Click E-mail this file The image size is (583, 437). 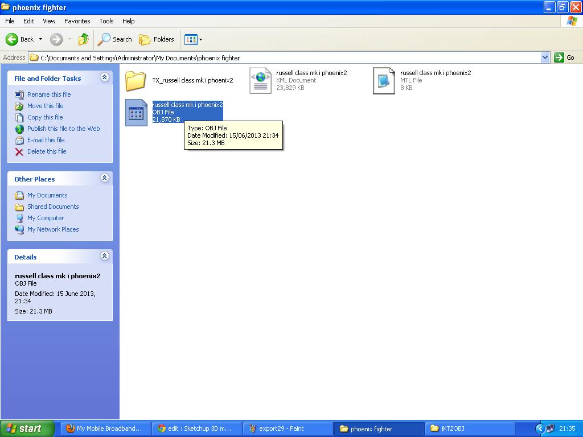46,140
